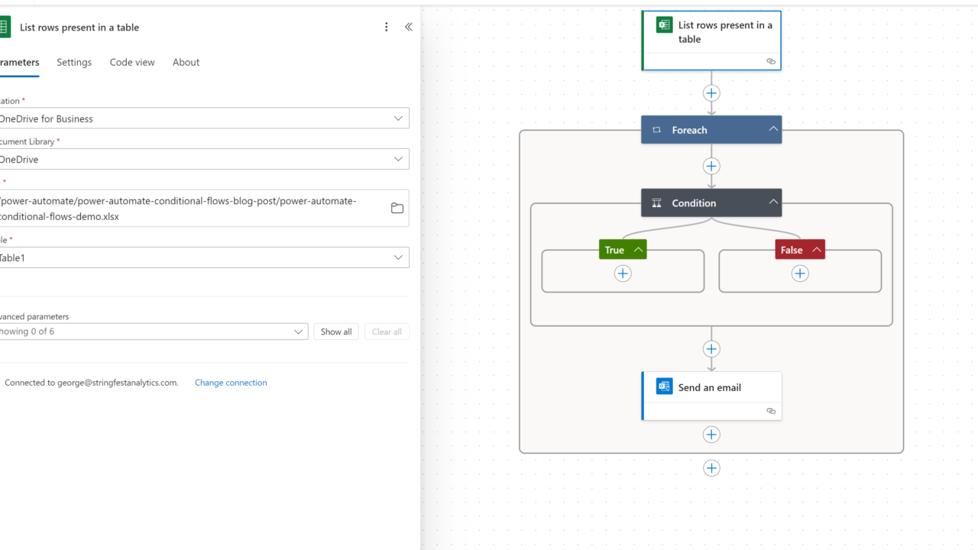Collapse the Condition block
Image resolution: width=978 pixels, height=550 pixels.
773,202
